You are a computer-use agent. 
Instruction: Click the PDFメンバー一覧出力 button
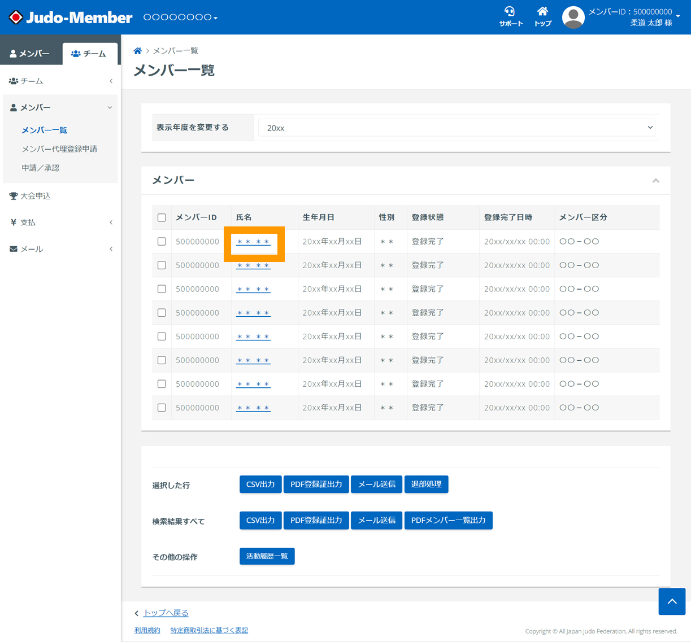point(448,521)
